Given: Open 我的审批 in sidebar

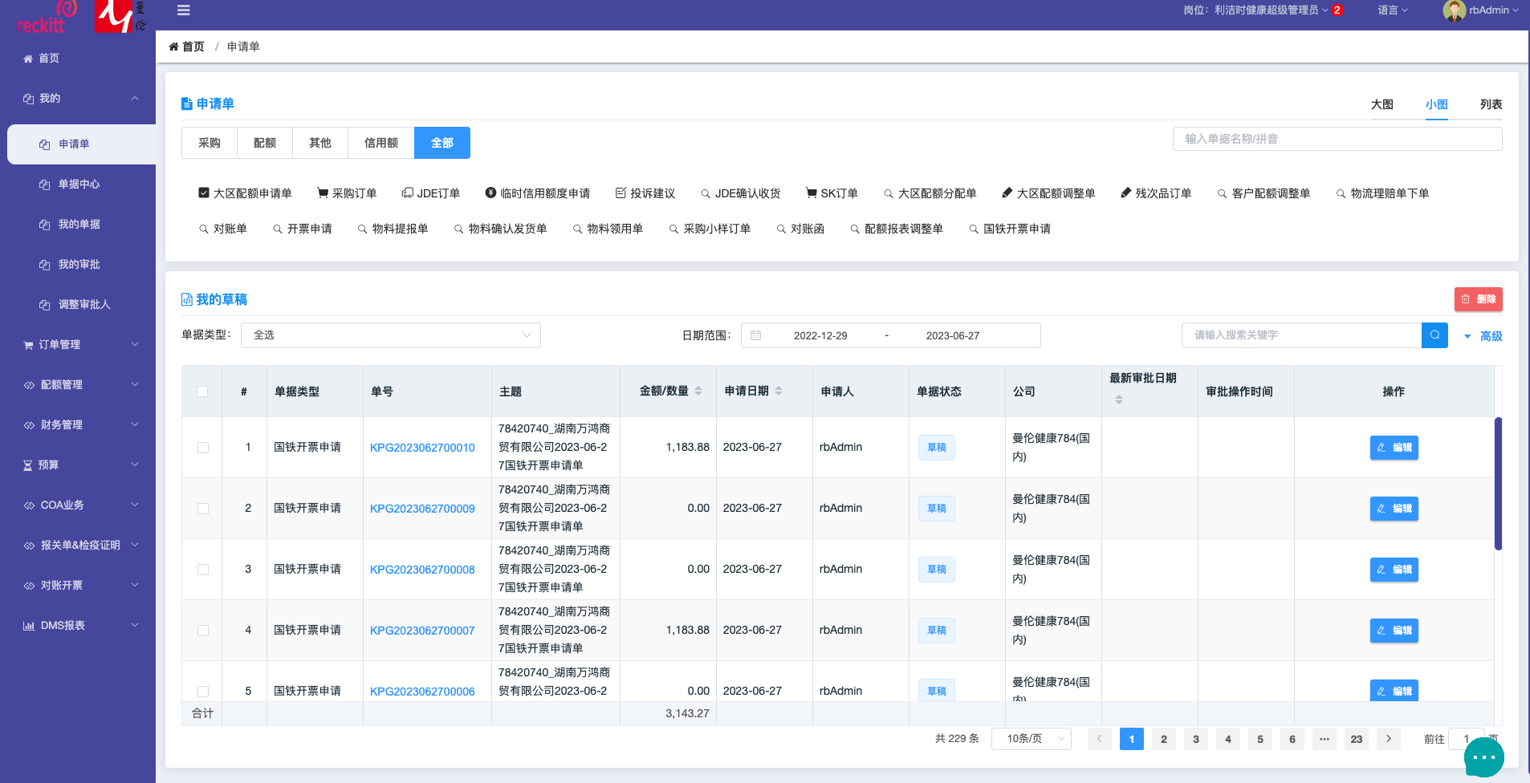Looking at the screenshot, I should click(x=79, y=265).
